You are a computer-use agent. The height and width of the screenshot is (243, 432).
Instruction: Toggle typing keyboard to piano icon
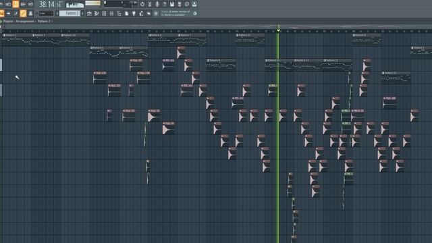coord(1,13)
